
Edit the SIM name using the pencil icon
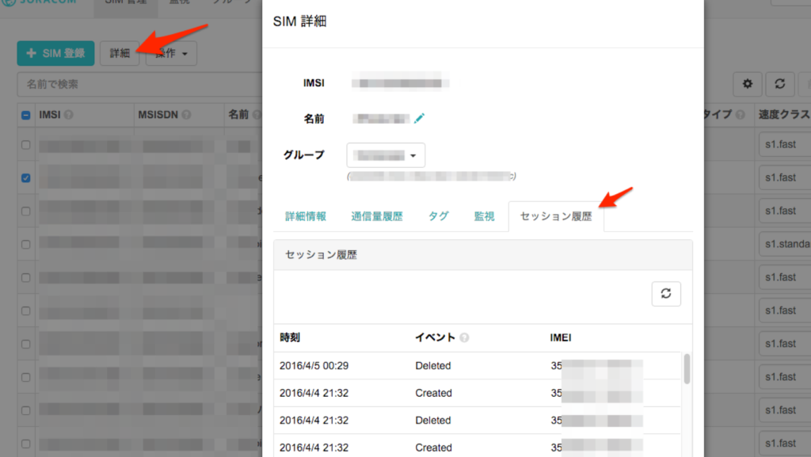coord(420,118)
